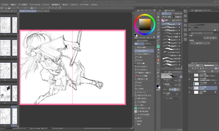Open the フィルター menu
The height and width of the screenshot is (131, 219).
(x=74, y=5)
